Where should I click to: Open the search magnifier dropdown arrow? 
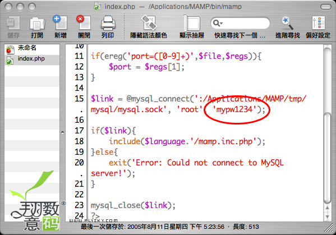coord(222,23)
